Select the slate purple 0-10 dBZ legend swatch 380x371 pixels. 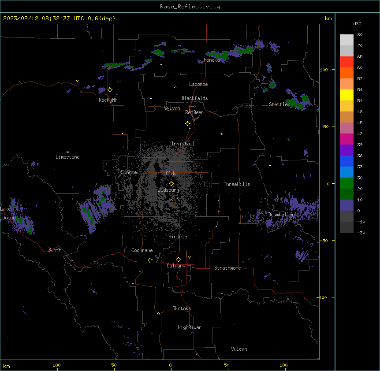tap(346, 205)
